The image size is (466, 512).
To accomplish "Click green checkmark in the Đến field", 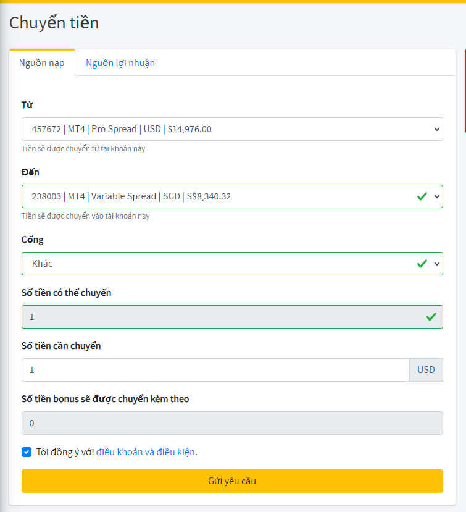I will click(422, 196).
